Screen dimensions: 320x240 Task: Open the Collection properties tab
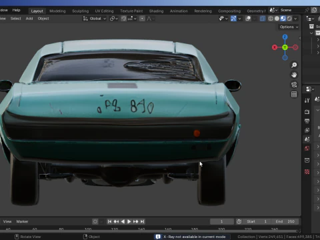tap(307, 160)
